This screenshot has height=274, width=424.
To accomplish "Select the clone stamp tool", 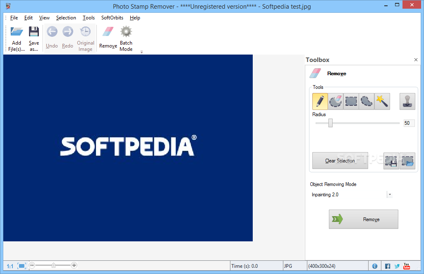I will [x=407, y=101].
